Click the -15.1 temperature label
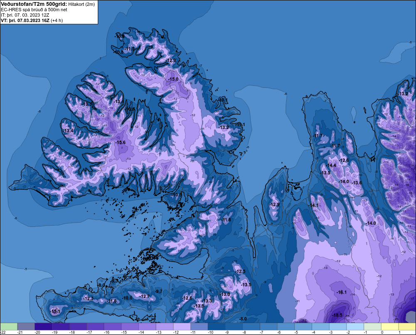Viewport: 416px width, 335px height. (x=55, y=311)
